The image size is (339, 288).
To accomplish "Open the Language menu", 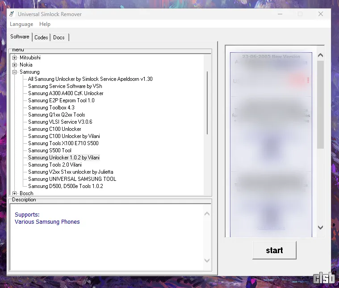I will click(x=21, y=24).
